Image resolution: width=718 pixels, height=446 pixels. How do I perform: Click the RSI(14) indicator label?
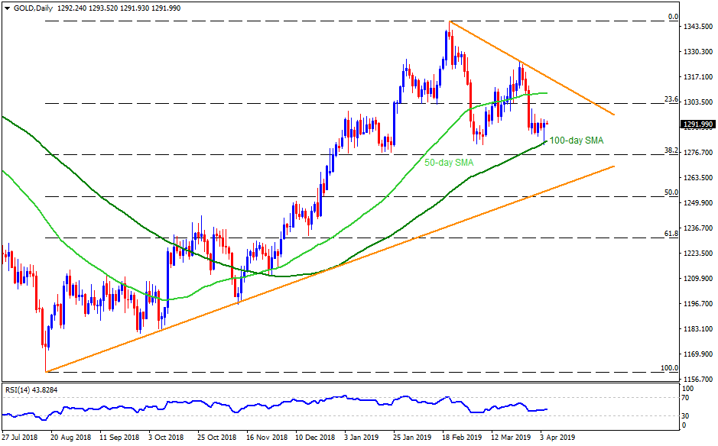point(21,390)
